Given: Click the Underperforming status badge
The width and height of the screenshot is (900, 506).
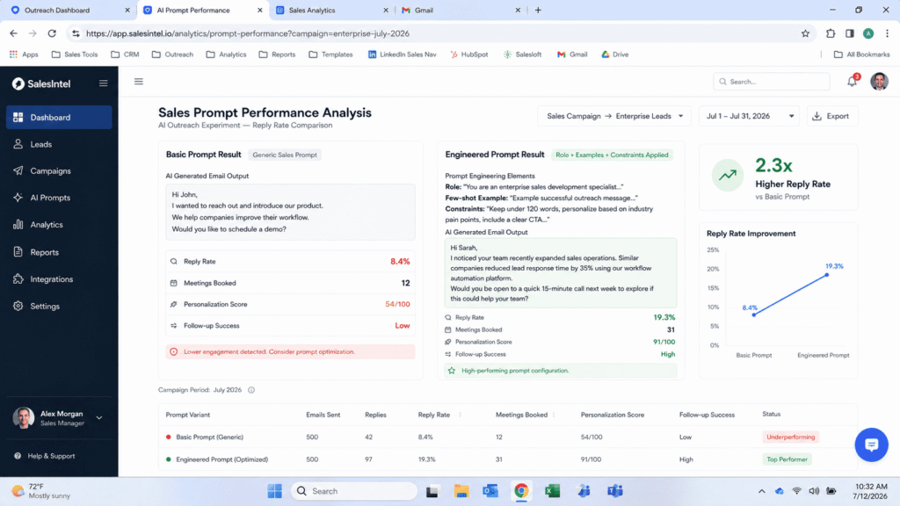Looking at the screenshot, I should pos(790,437).
